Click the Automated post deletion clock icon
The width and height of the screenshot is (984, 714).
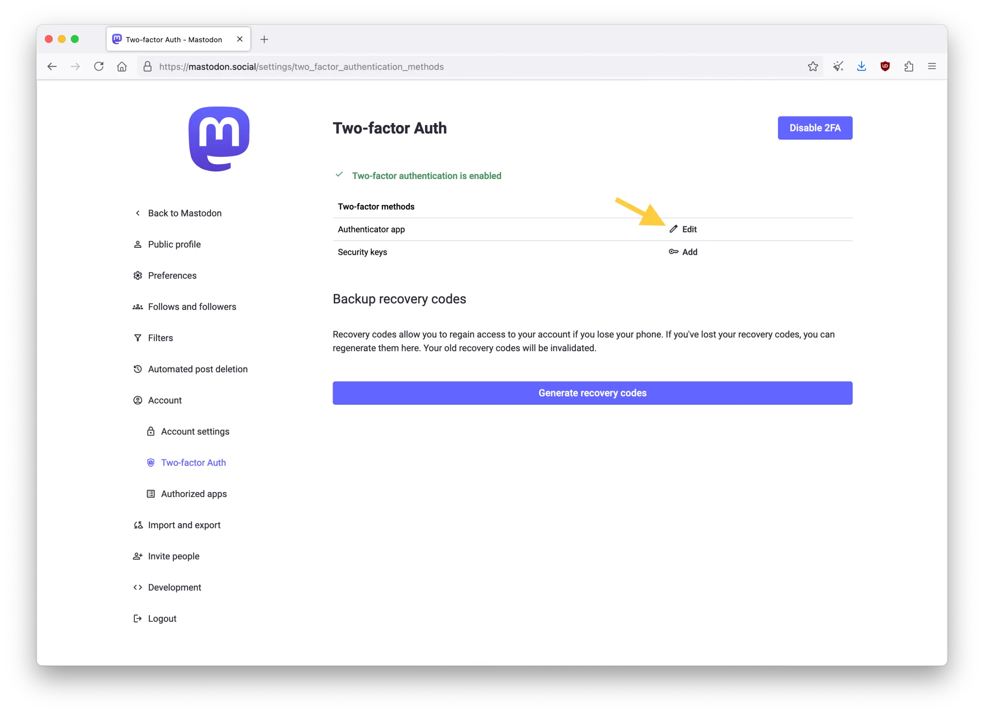coord(137,369)
